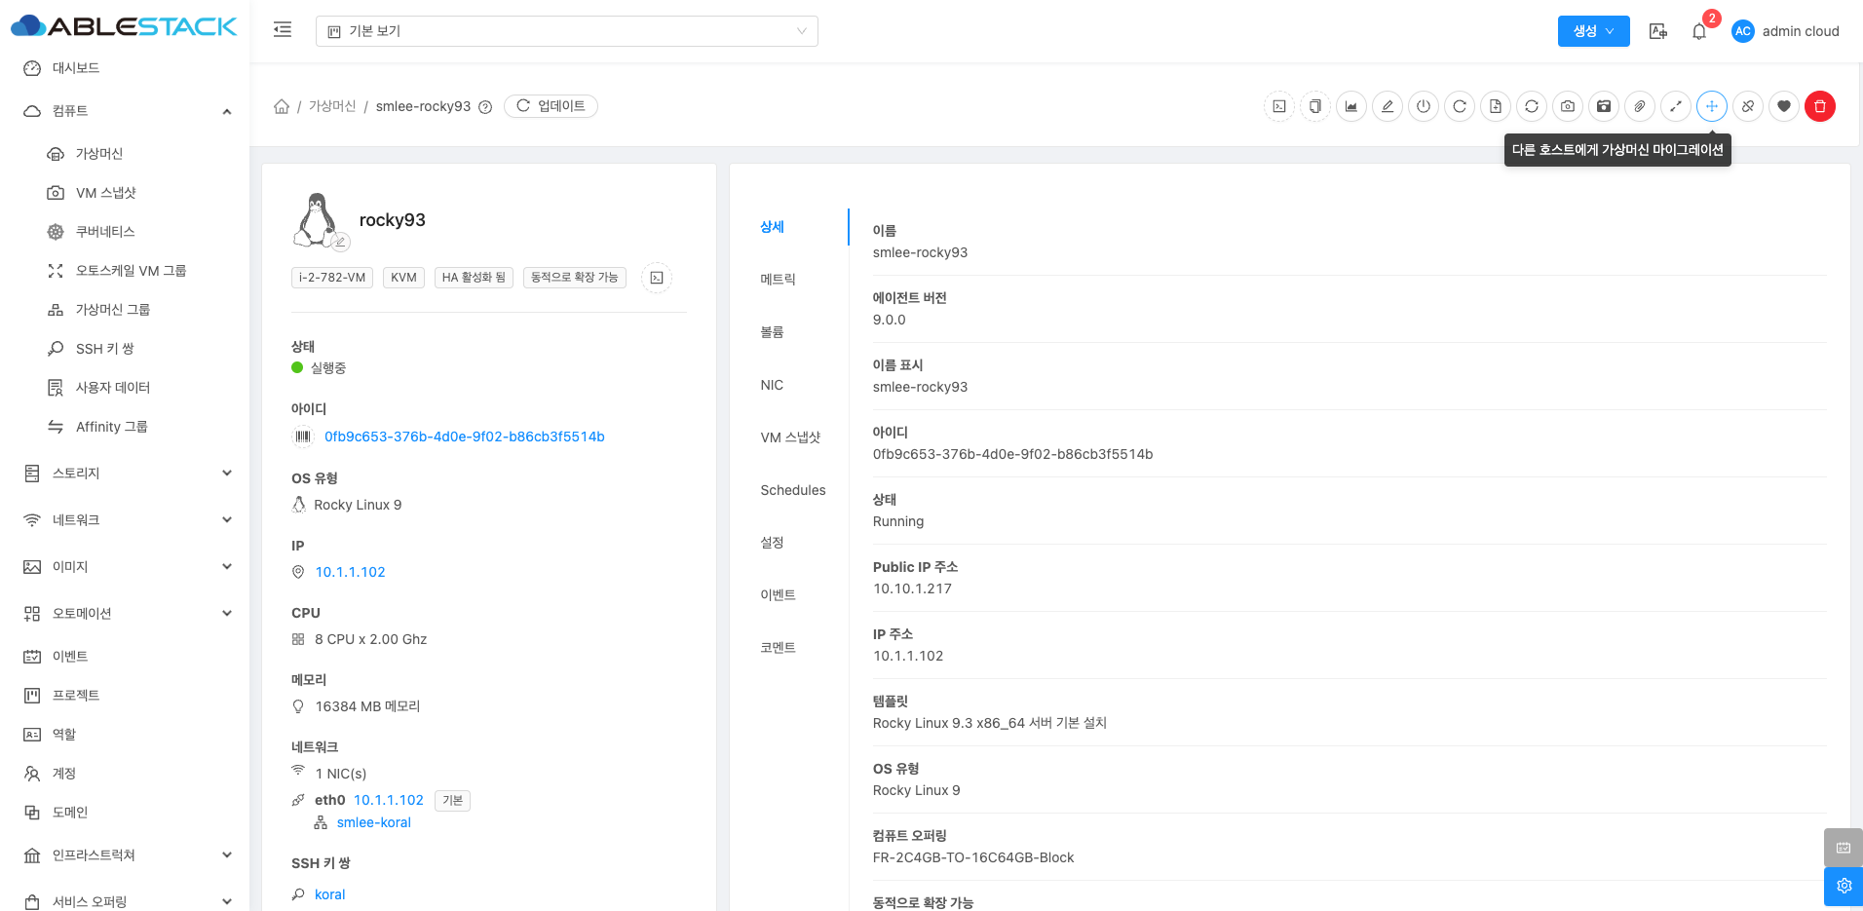Click the blue settings gear floating button
This screenshot has height=911, width=1863.
pos(1844,886)
